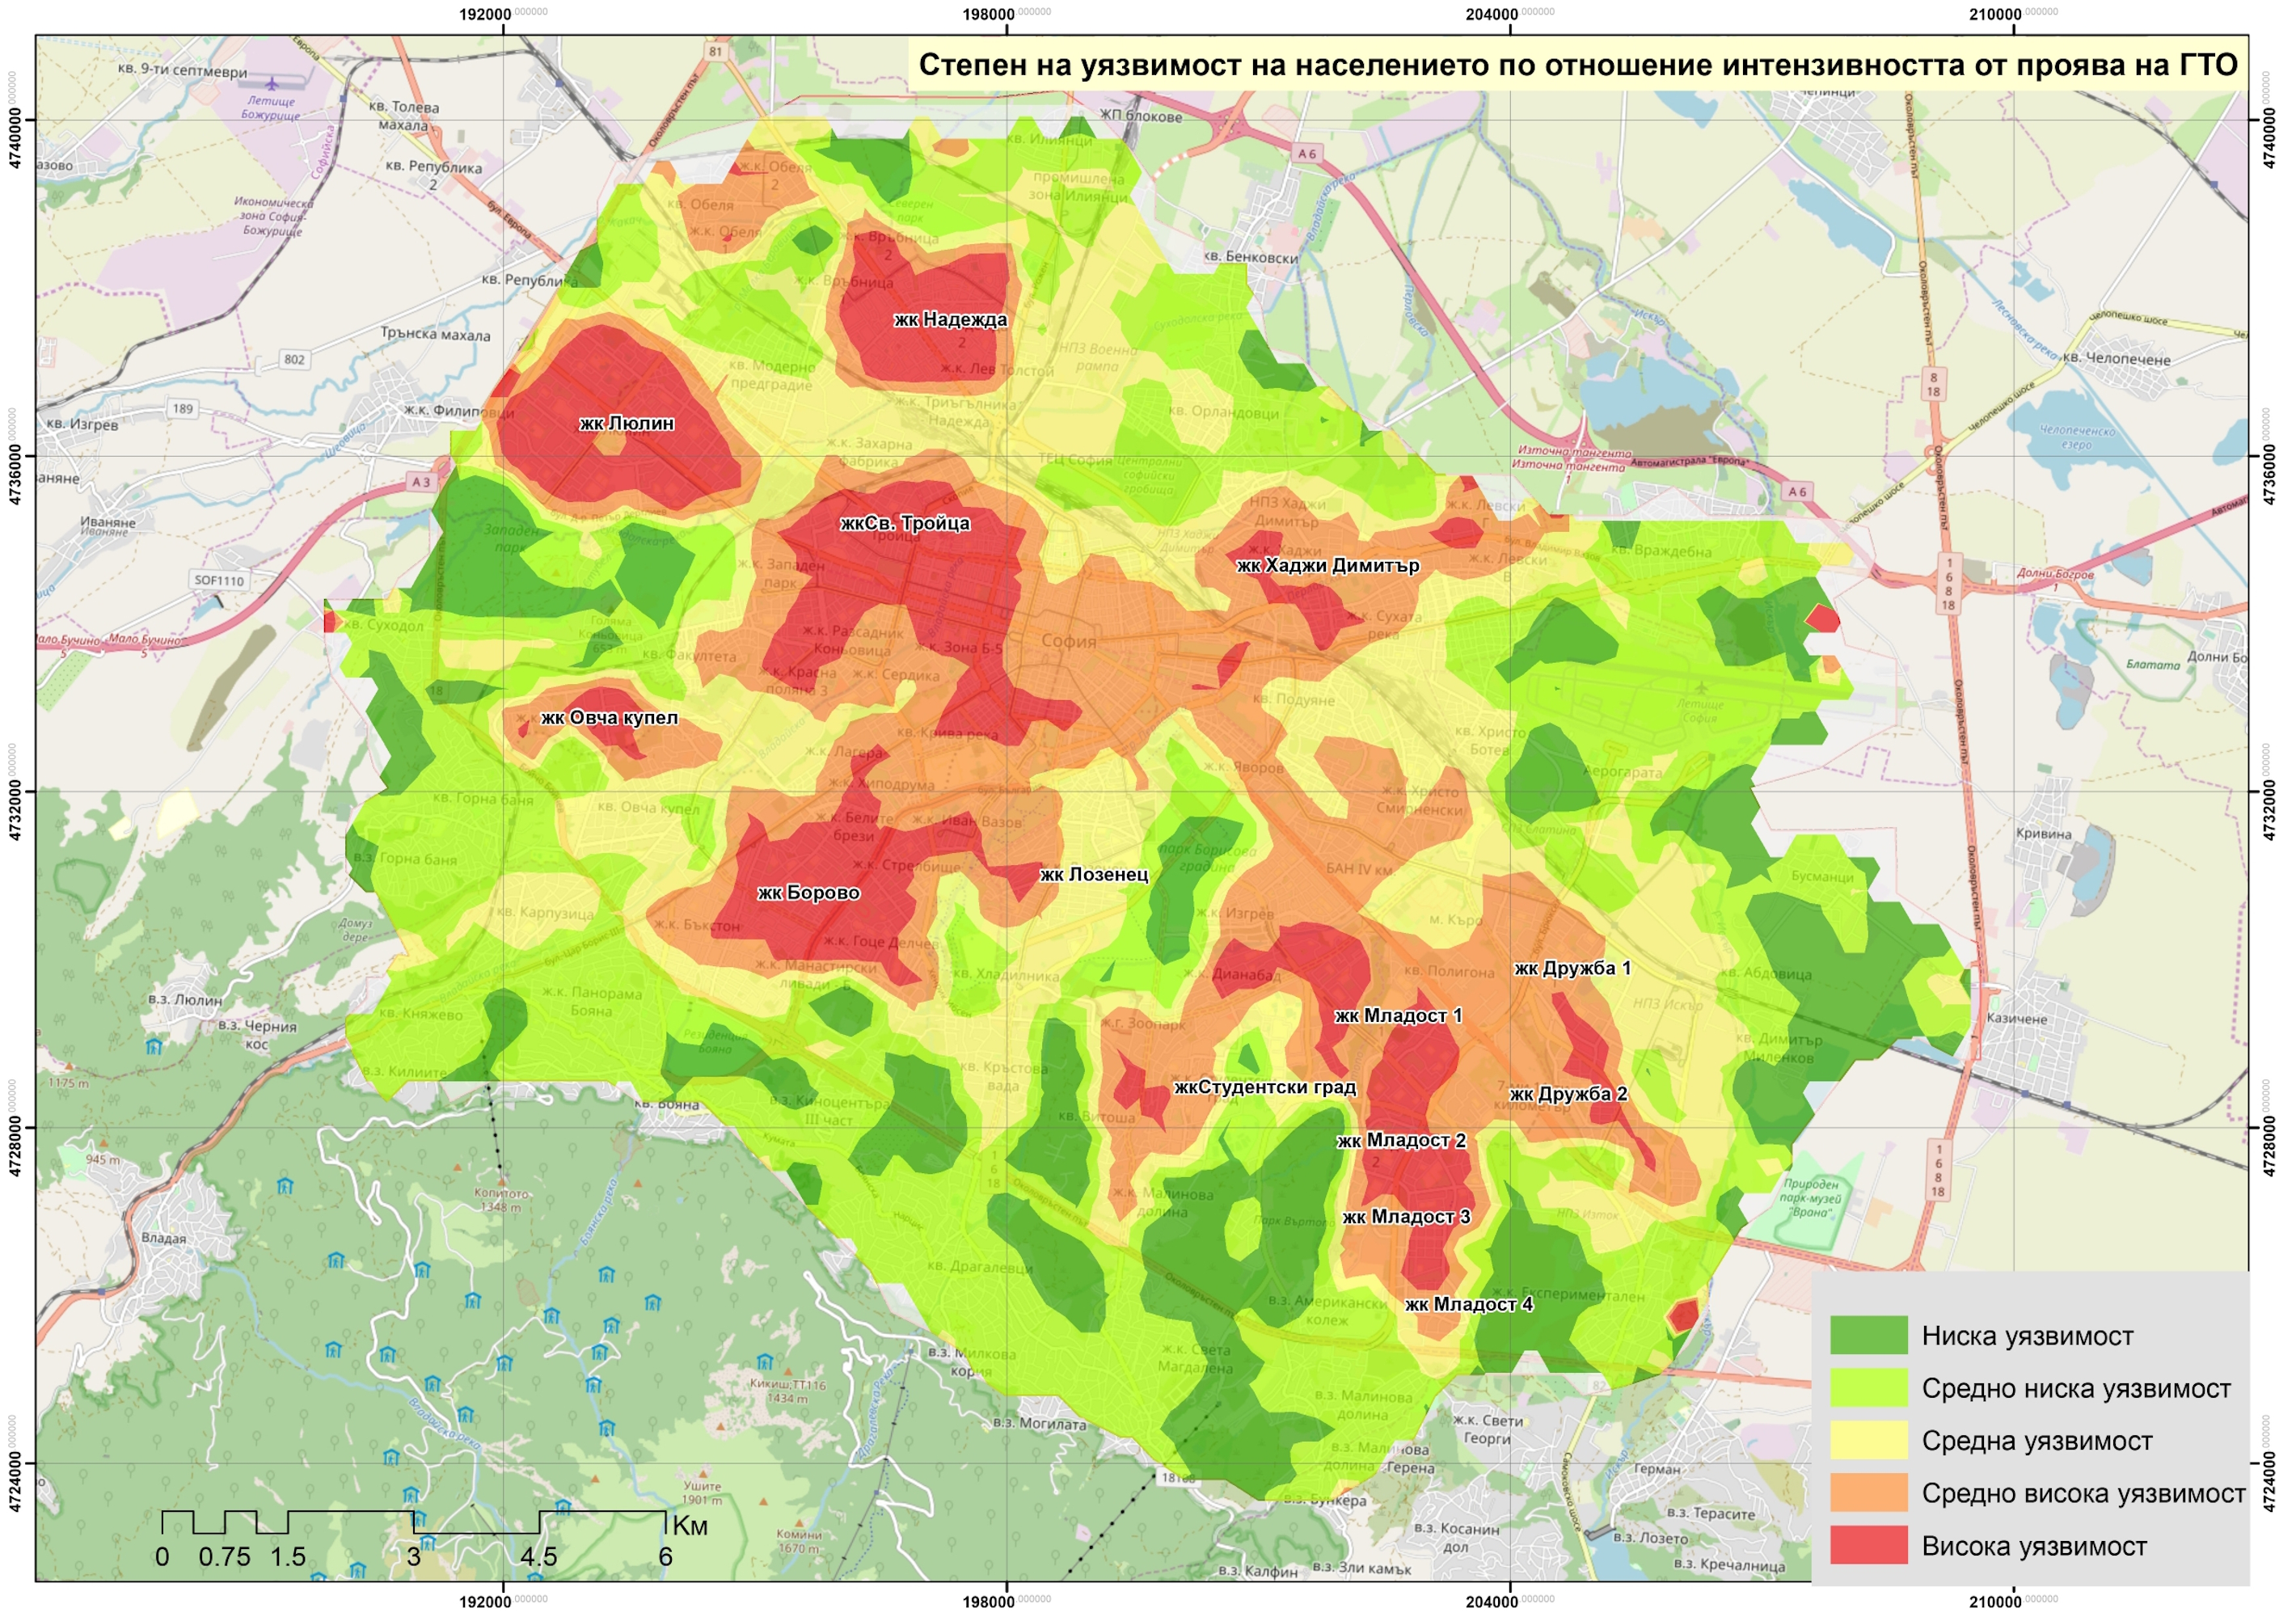
Task: Click the жк Борово district label
Action: click(x=808, y=893)
